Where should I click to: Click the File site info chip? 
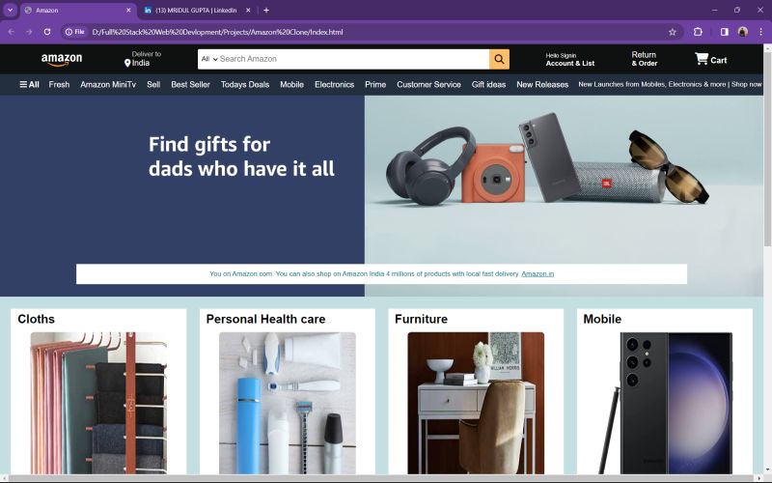75,32
